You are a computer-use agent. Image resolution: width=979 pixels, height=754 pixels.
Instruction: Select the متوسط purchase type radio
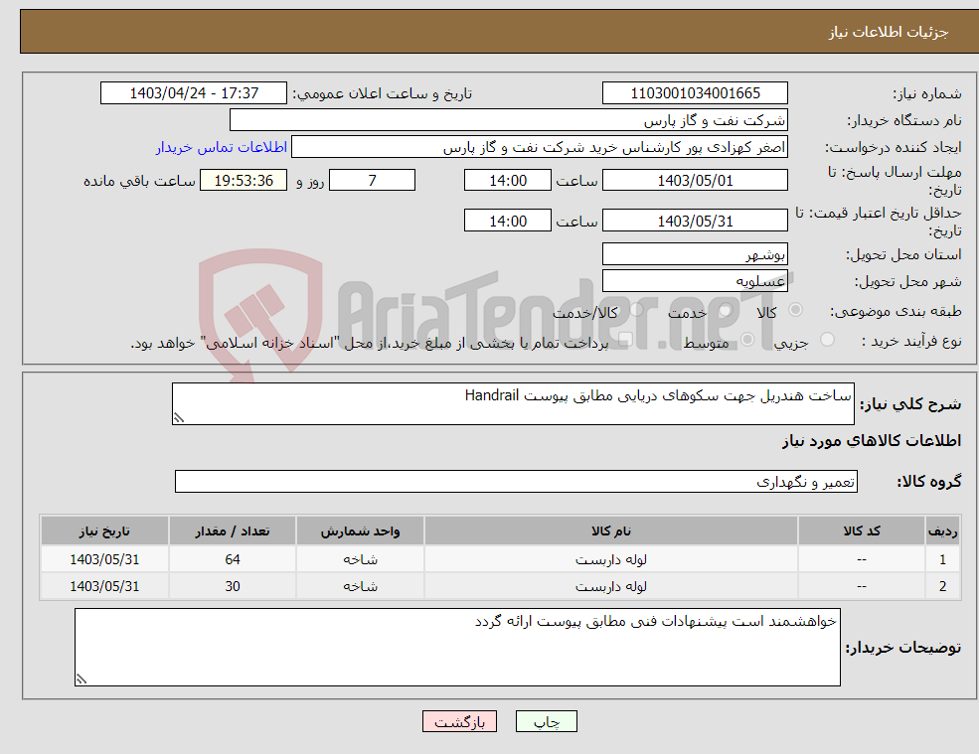pyautogui.click(x=747, y=340)
